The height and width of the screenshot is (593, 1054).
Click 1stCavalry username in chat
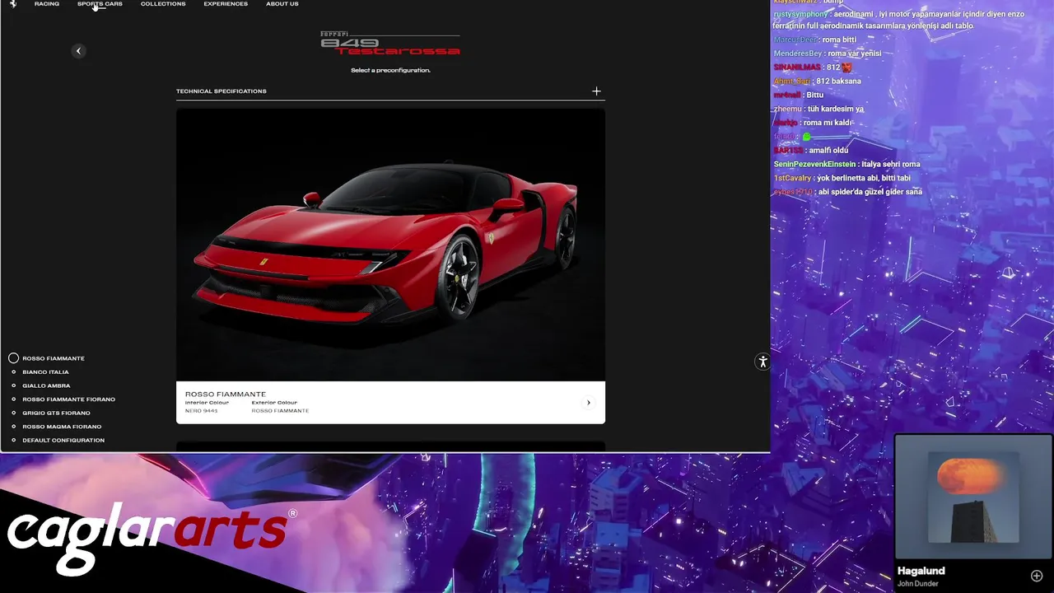[x=792, y=178]
